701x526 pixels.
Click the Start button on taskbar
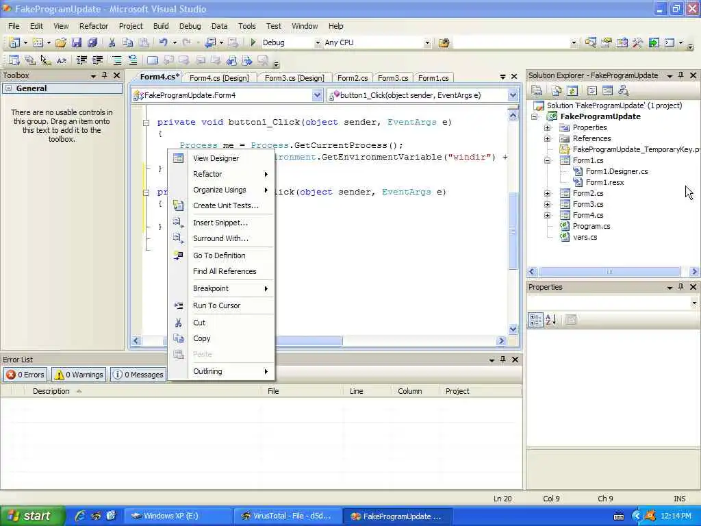[x=32, y=516]
